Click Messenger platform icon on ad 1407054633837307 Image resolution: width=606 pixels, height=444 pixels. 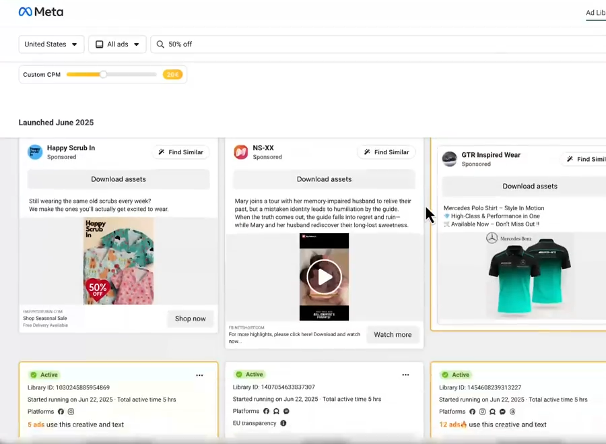pyautogui.click(x=286, y=411)
